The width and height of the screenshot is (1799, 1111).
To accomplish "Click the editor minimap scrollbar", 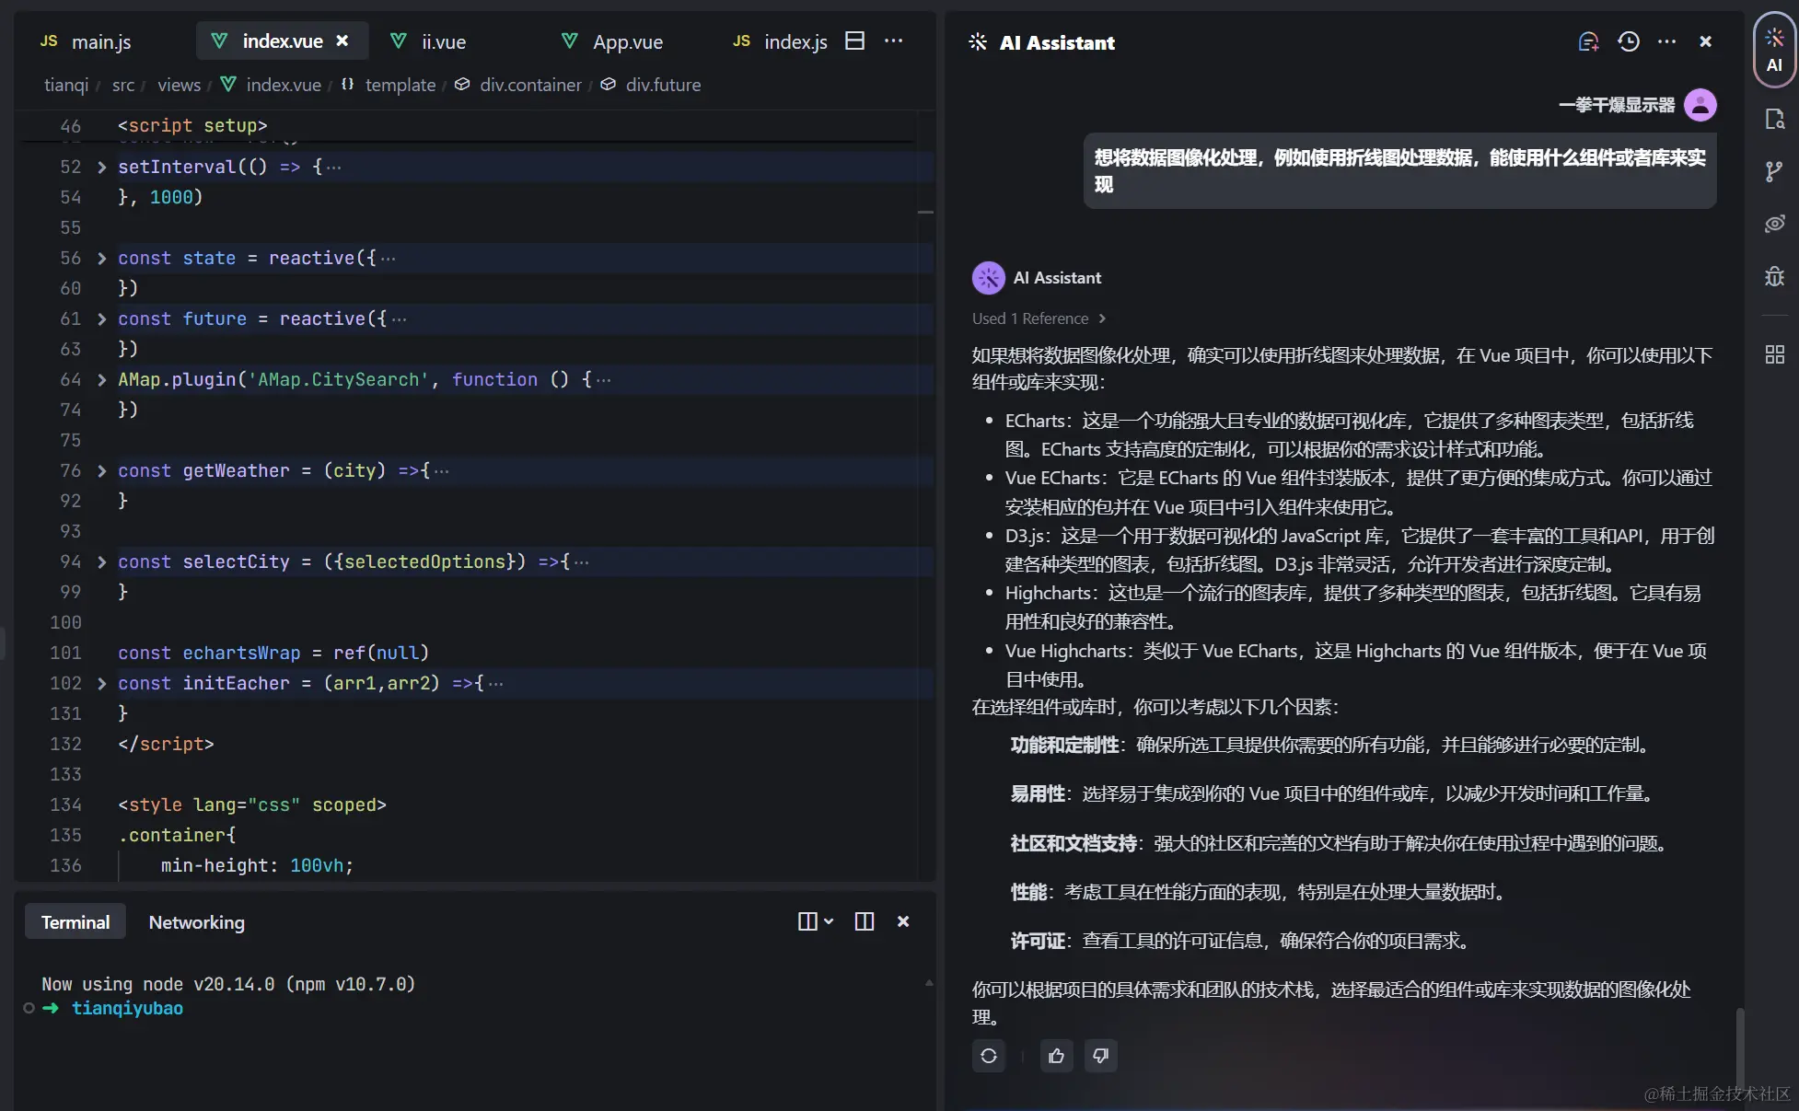I will (x=925, y=213).
